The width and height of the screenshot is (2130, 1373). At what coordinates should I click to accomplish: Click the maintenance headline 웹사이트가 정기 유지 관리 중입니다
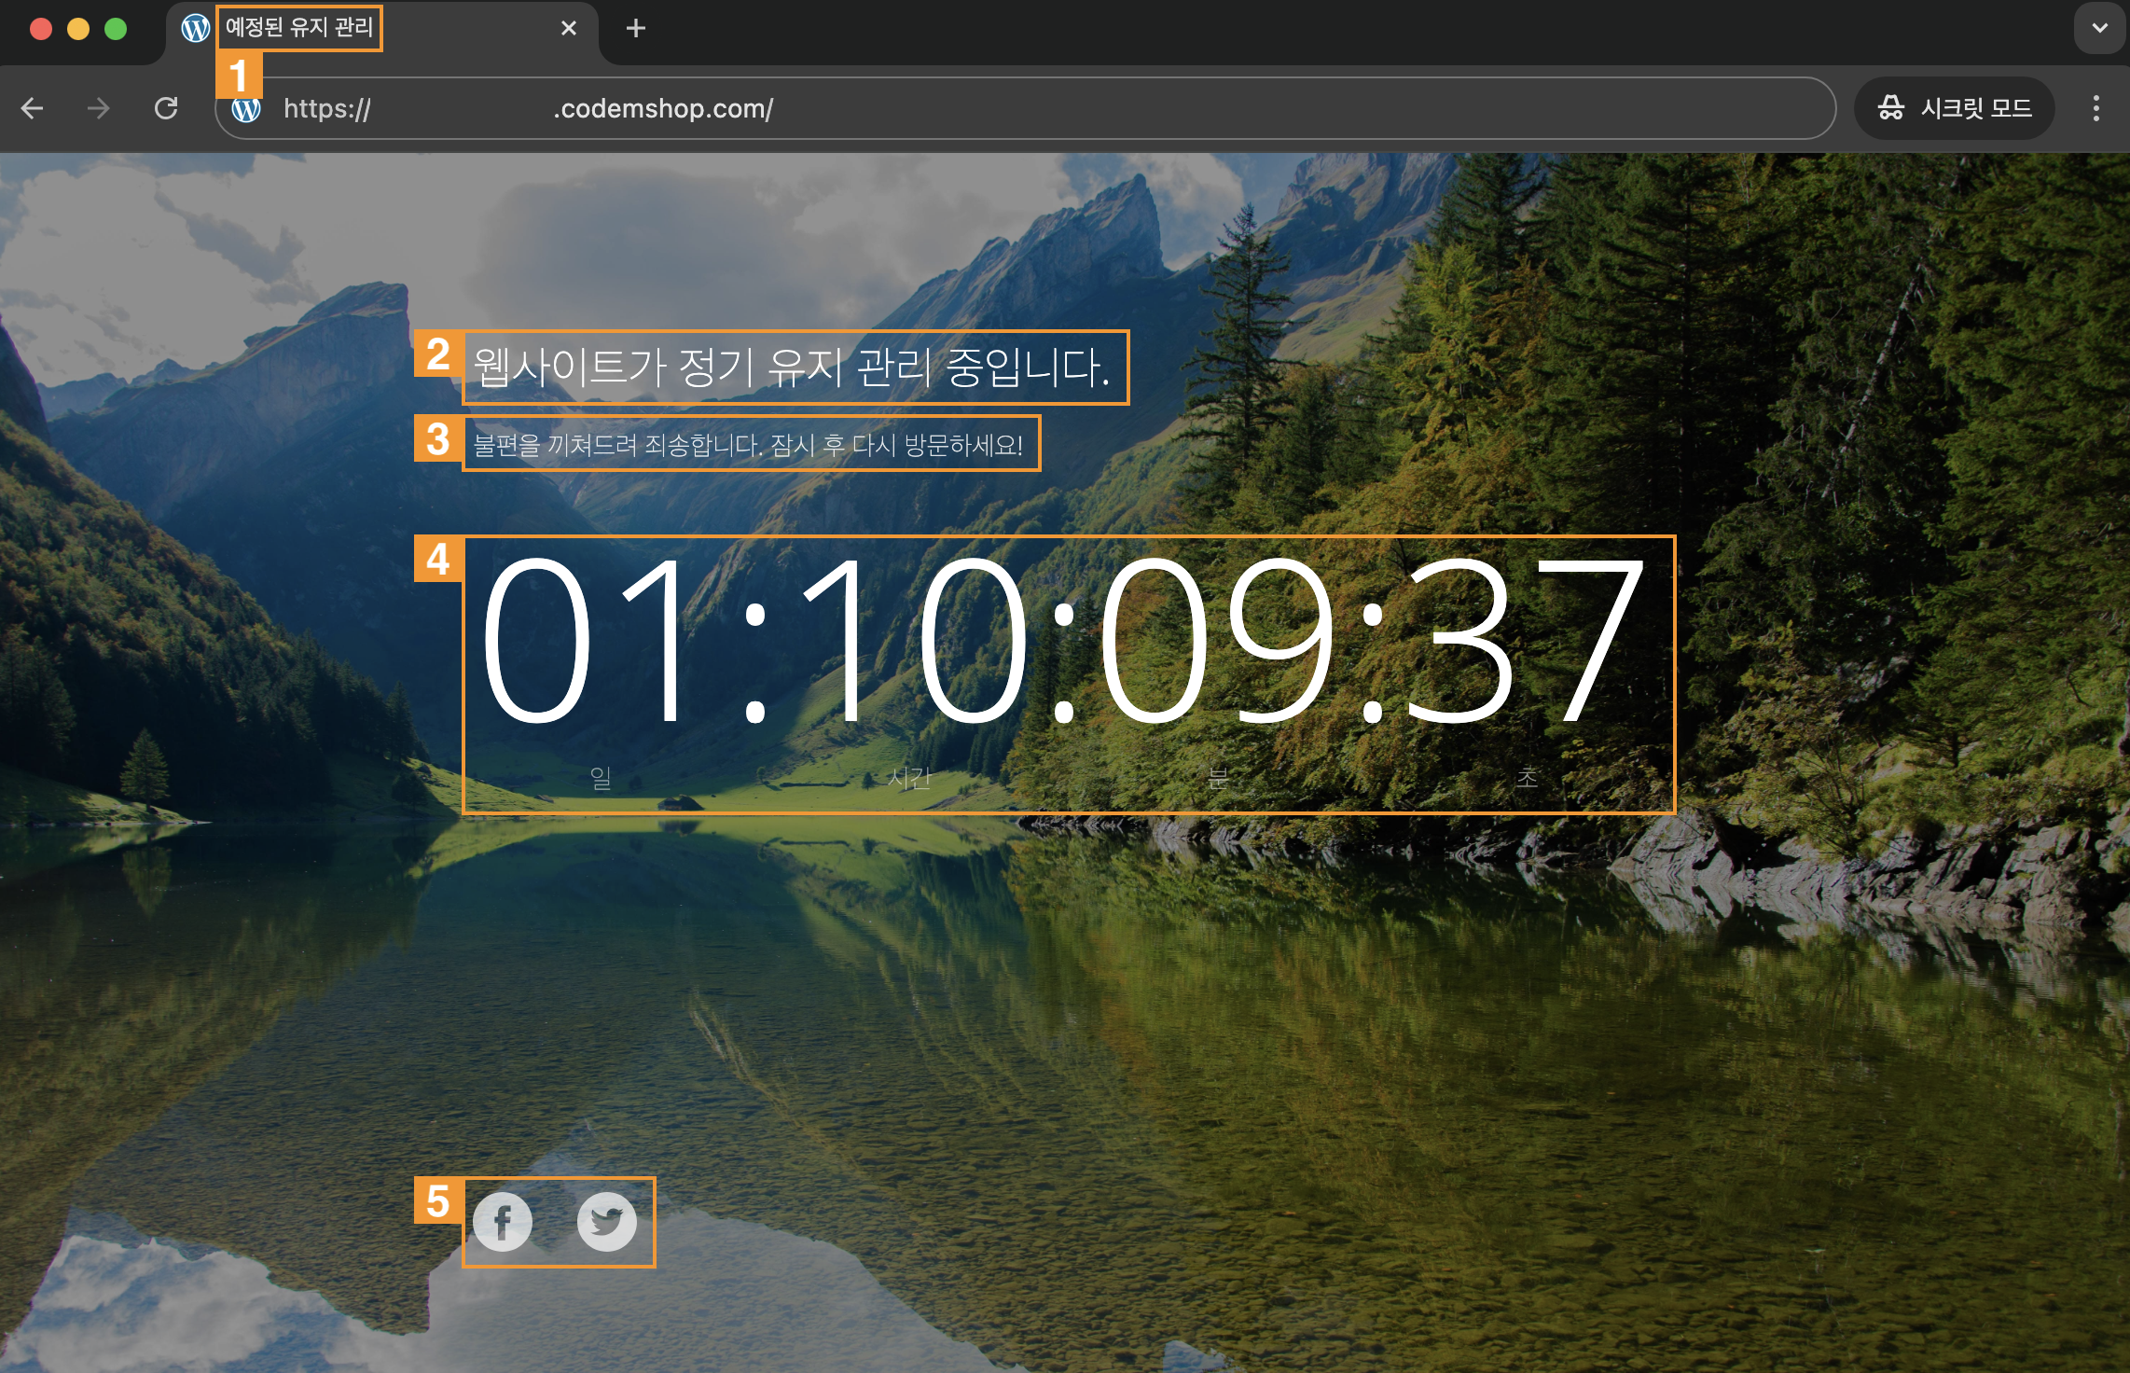[x=793, y=368]
